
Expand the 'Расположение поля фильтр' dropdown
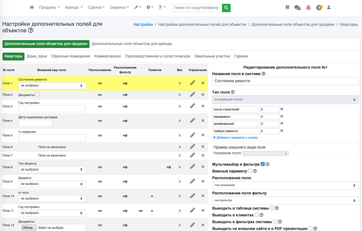pos(285,200)
